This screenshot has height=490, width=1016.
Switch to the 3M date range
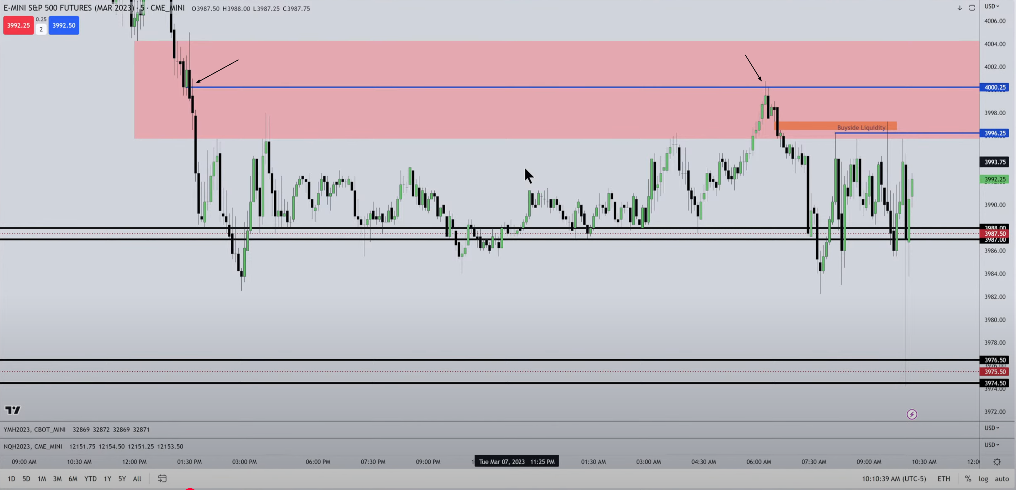click(57, 479)
